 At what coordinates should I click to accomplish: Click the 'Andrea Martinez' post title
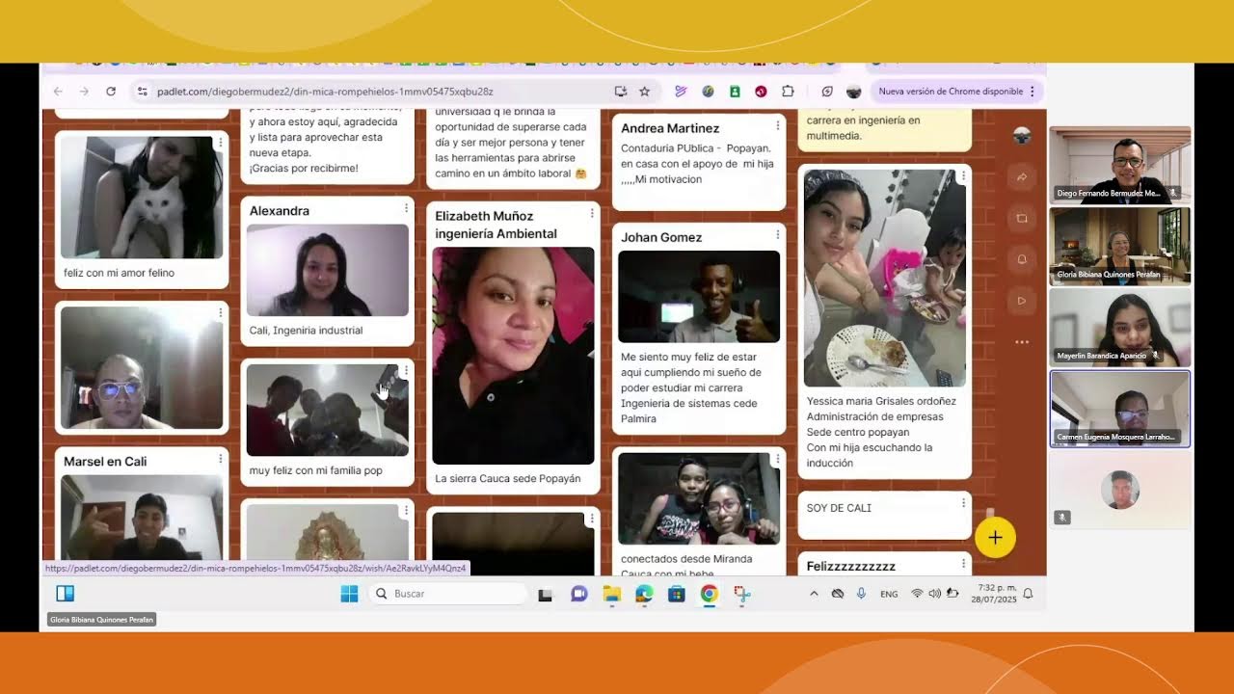point(670,128)
